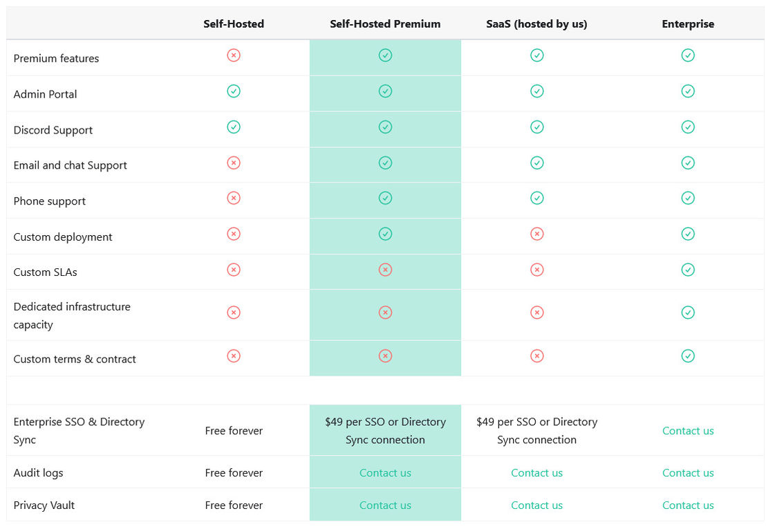Open Contact us for Privacy Vault under Enterprise
The image size is (766, 529).
[688, 505]
